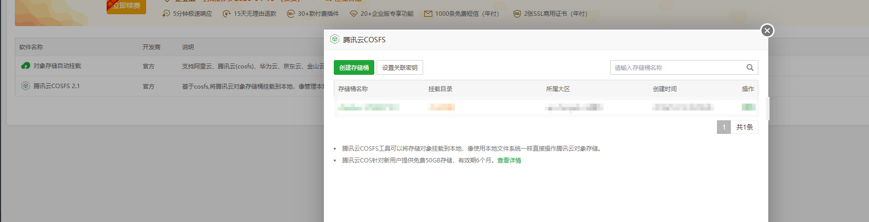869x222 pixels.
Task: Click the description starting 基于cosfs,将腾讯云对象存储桶
Action: coord(253,86)
